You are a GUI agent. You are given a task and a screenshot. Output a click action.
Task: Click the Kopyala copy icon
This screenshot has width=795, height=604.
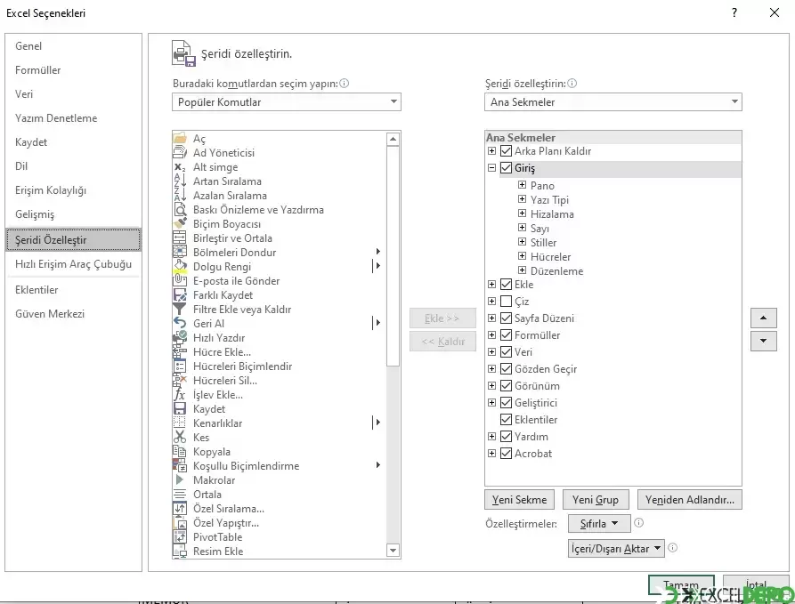click(180, 451)
